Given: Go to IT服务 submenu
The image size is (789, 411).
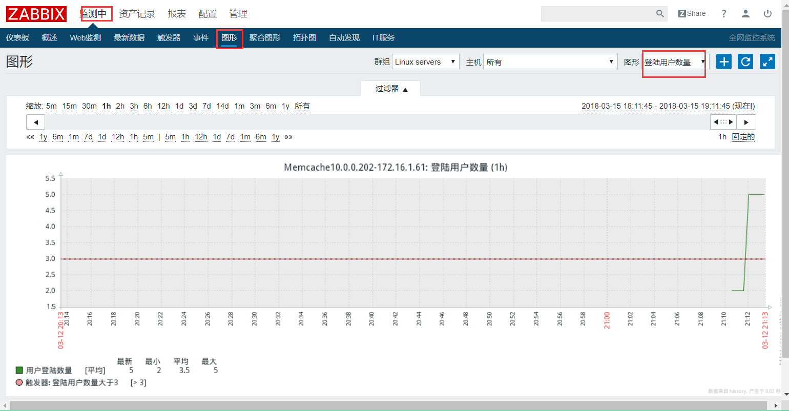Looking at the screenshot, I should pos(383,38).
